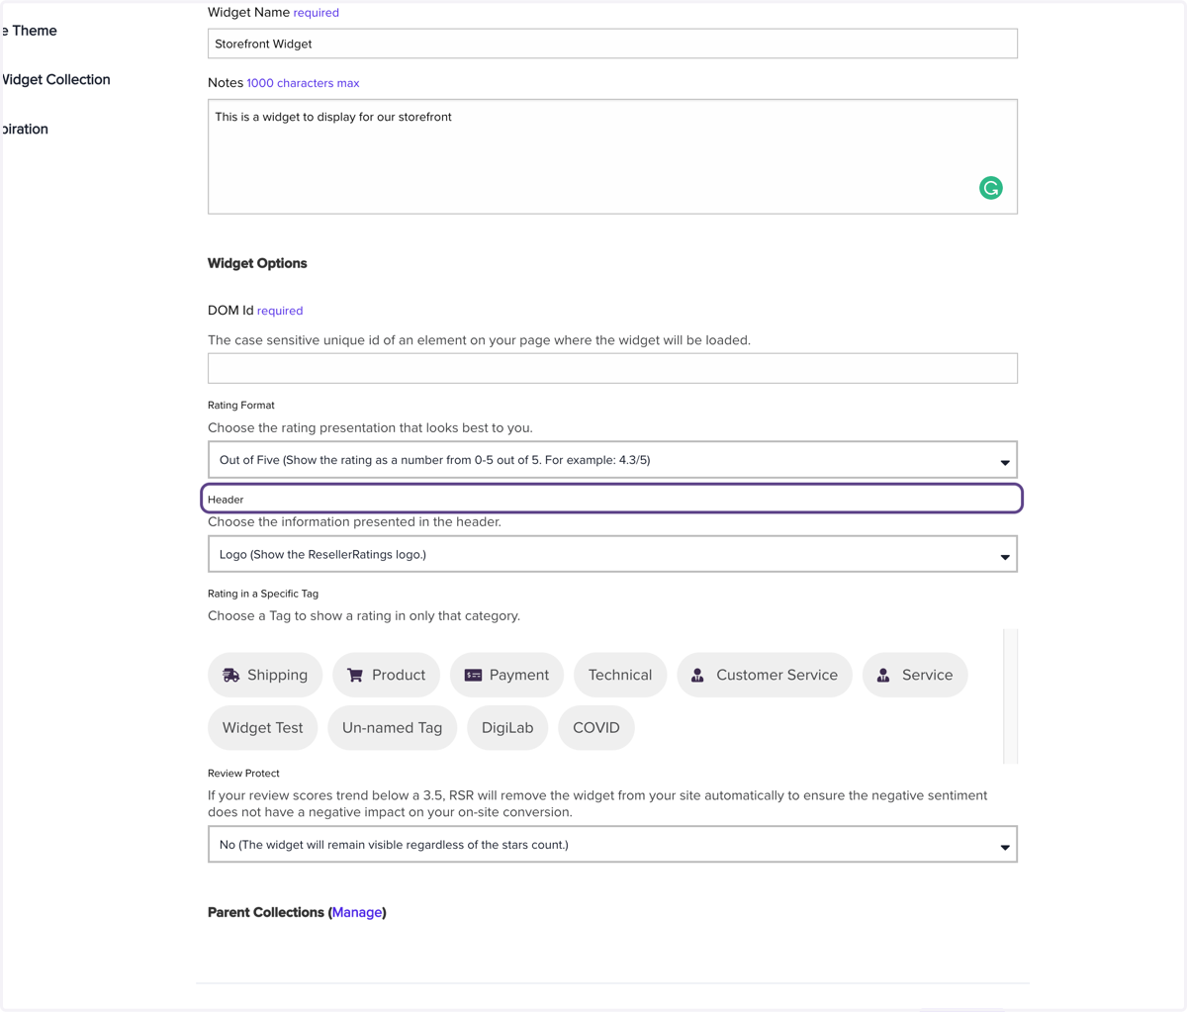Toggle the DigiLab tag
Image resolution: width=1187 pixels, height=1012 pixels.
click(x=507, y=727)
